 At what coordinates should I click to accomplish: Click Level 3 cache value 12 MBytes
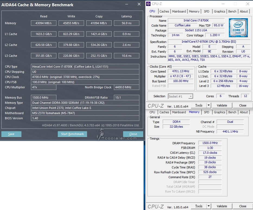223,86
